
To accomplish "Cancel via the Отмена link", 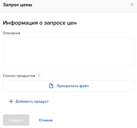I will (x=46, y=120).
